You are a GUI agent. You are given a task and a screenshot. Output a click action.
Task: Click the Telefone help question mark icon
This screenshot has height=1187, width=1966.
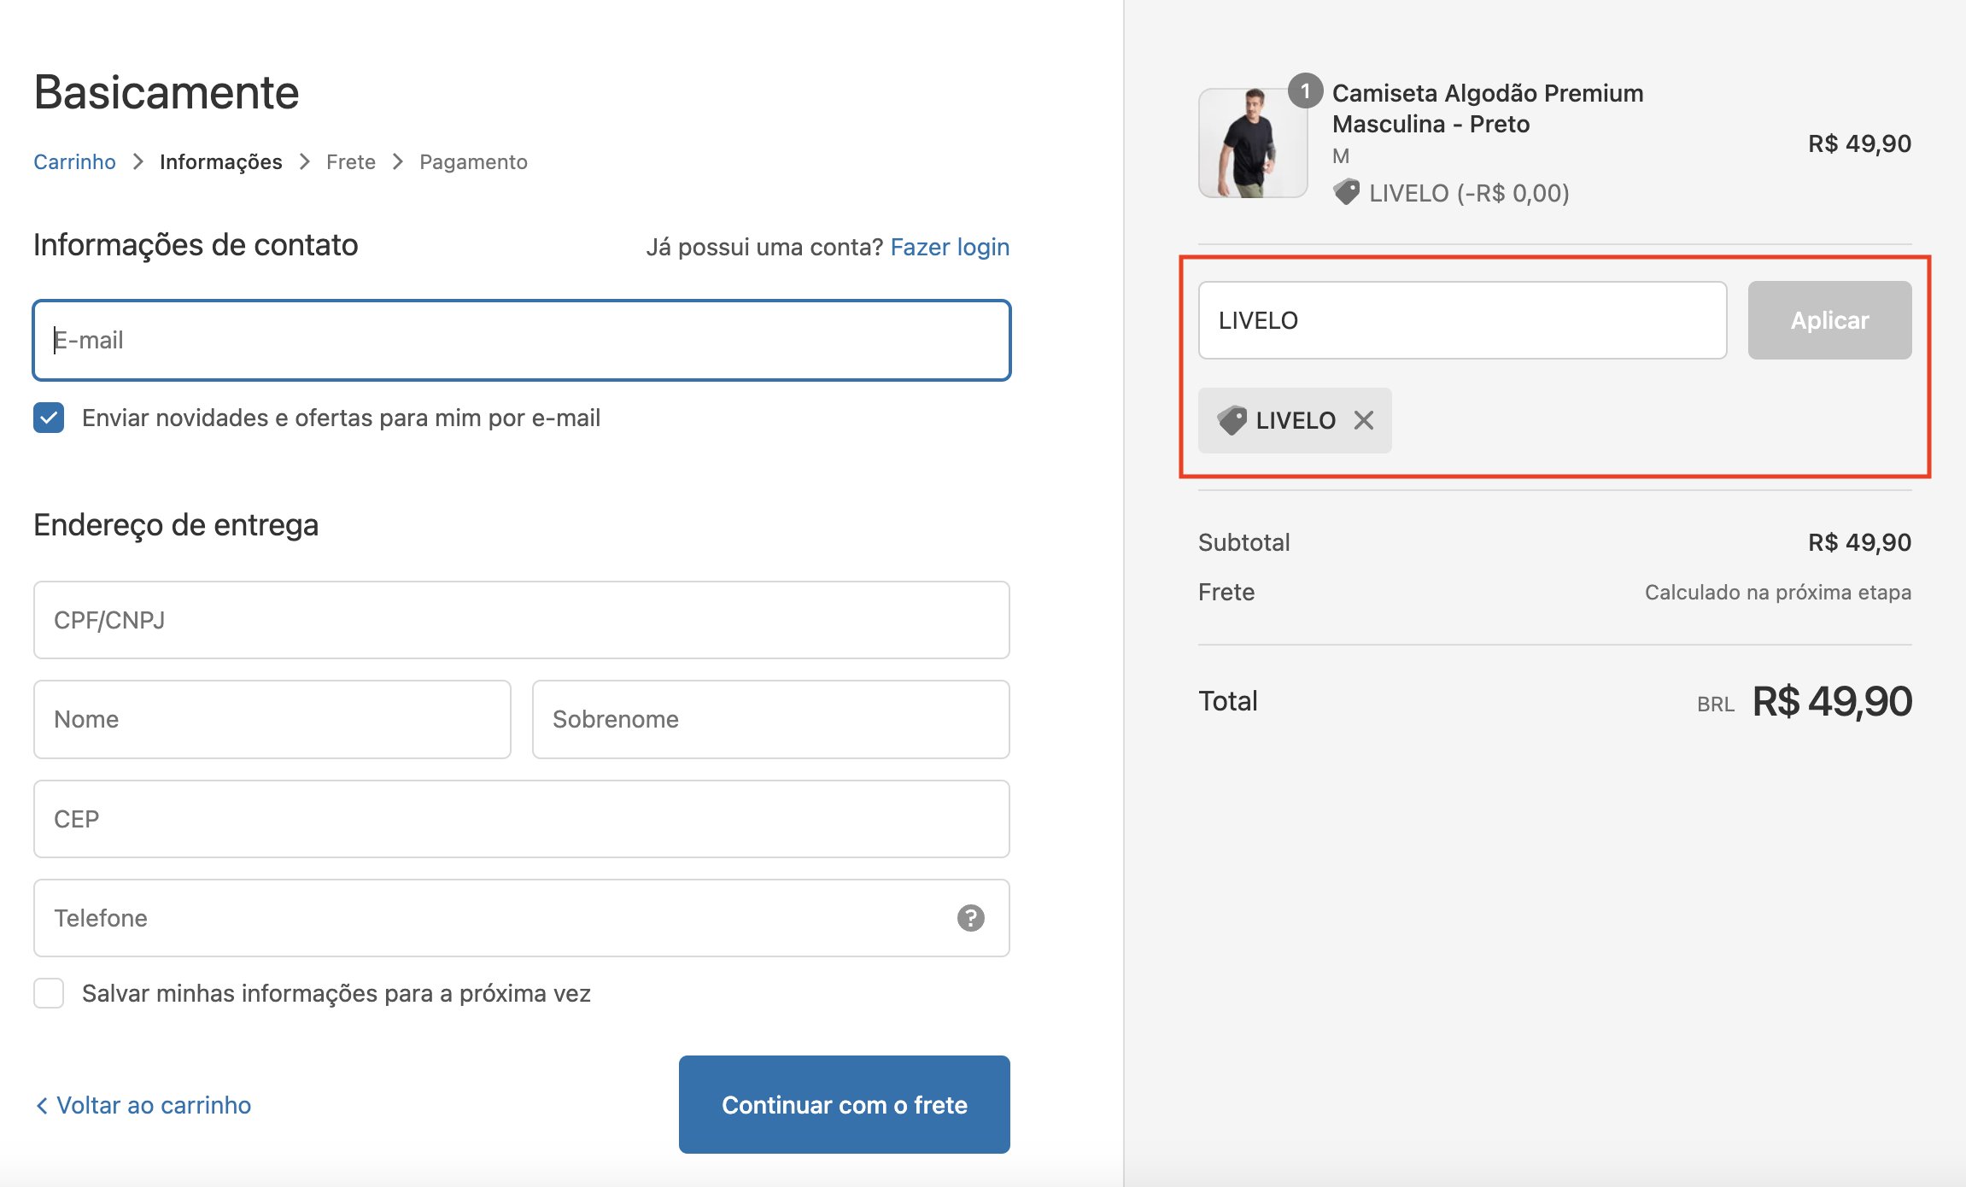(970, 918)
